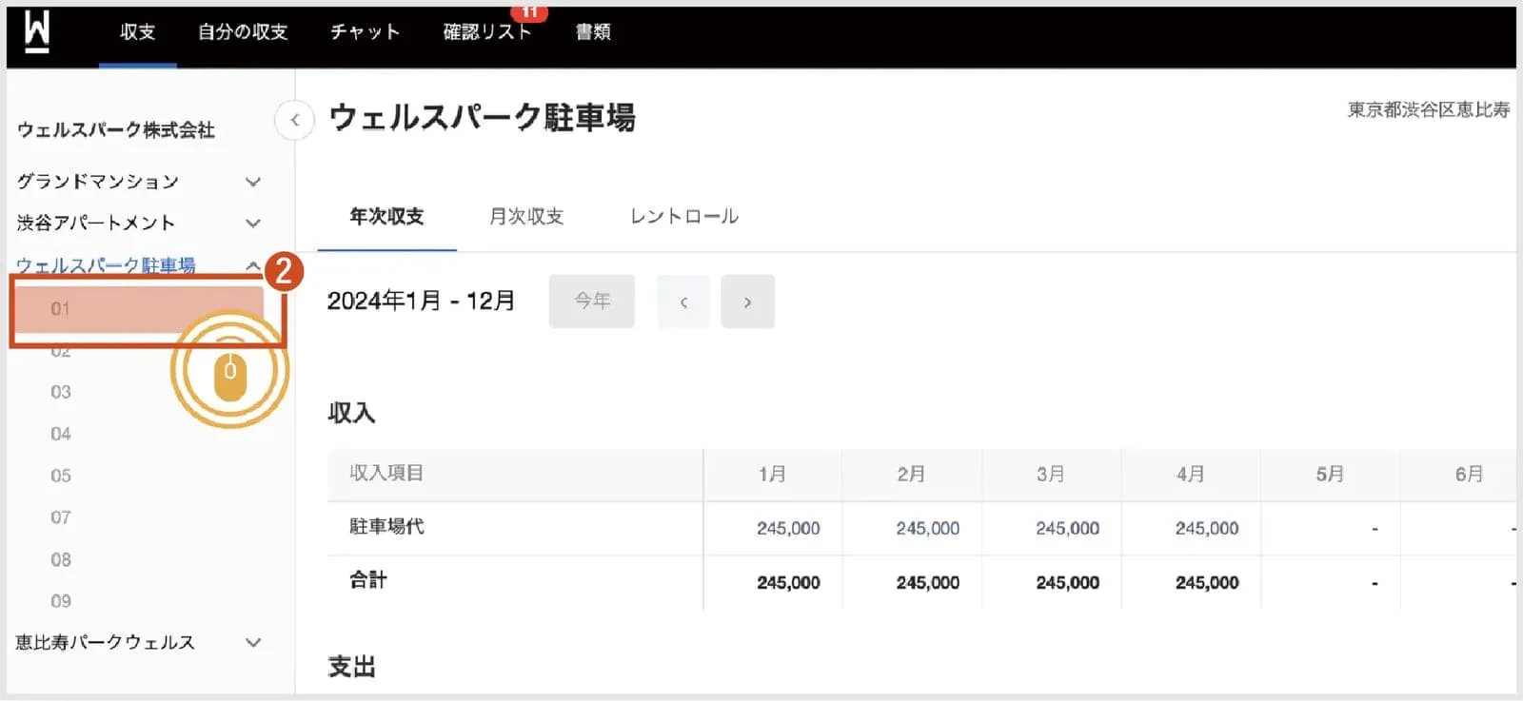Viewport: 1523px width, 701px height.
Task: Click the W logo in top bar
Action: click(36, 31)
